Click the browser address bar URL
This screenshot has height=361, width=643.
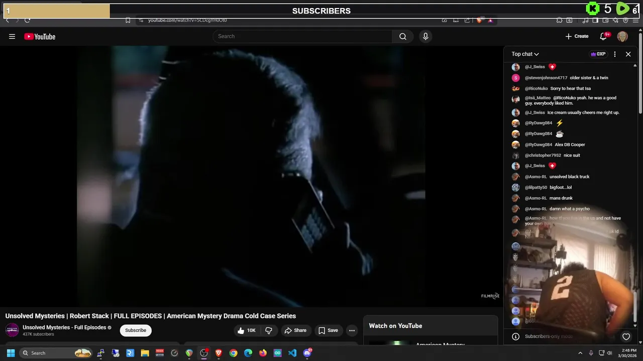click(x=187, y=20)
